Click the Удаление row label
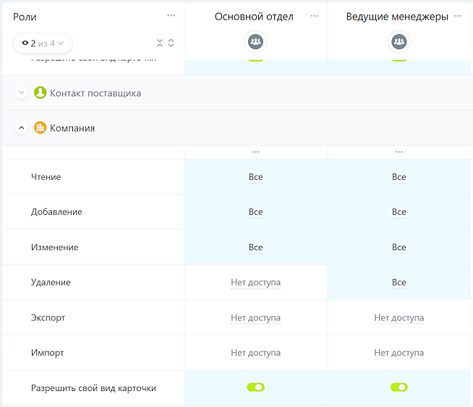Screen dimensions: 473x407 (51, 283)
